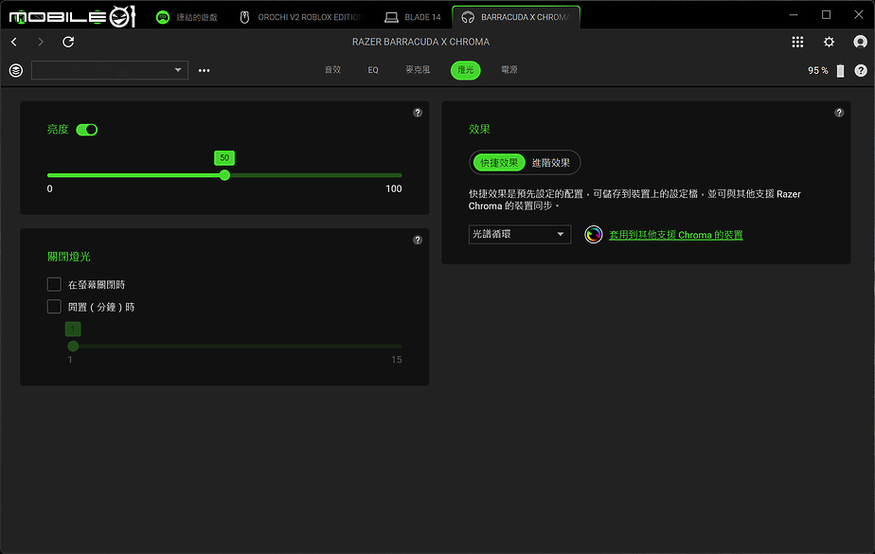Click the idle minutes slider handle
This screenshot has width=875, height=554.
point(73,347)
